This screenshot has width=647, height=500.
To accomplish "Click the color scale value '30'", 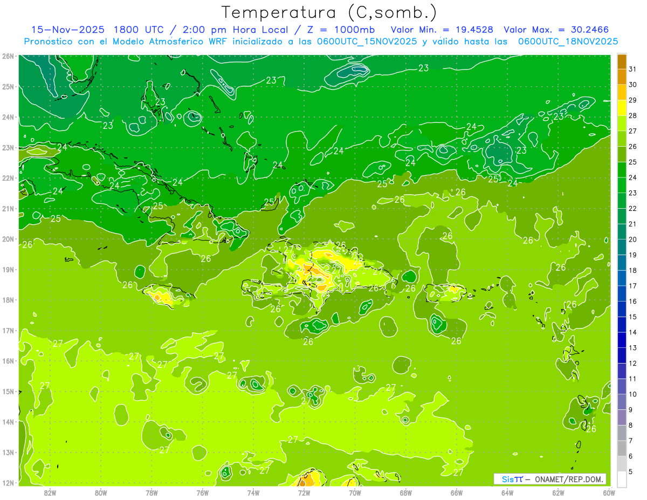I will (x=632, y=85).
